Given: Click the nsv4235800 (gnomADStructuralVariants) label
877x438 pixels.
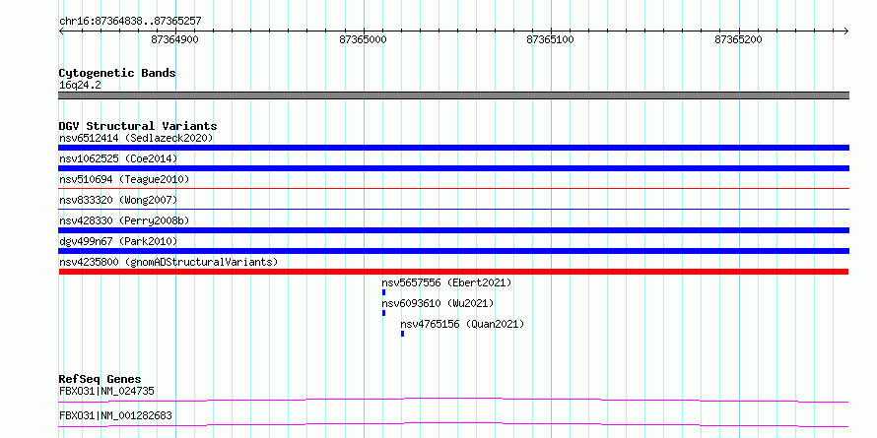Looking at the screenshot, I should (x=169, y=262).
